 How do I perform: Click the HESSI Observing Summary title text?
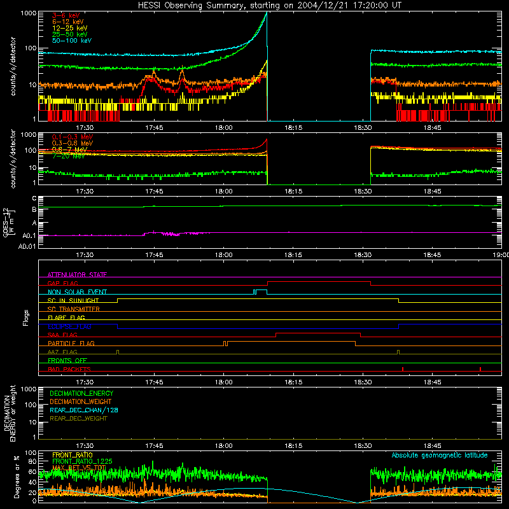269,6
